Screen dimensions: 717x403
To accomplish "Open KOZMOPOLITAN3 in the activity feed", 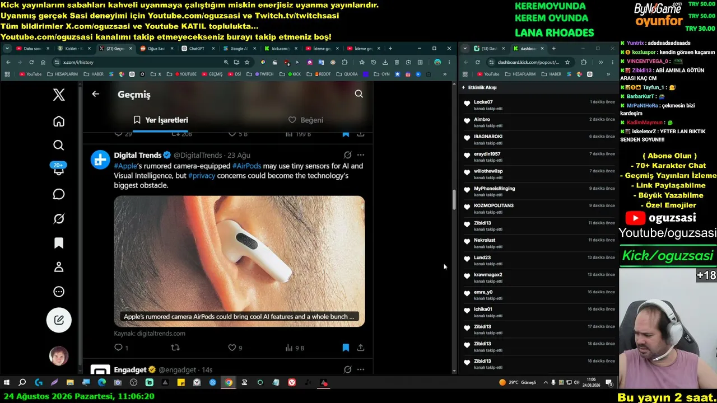I will pos(493,205).
